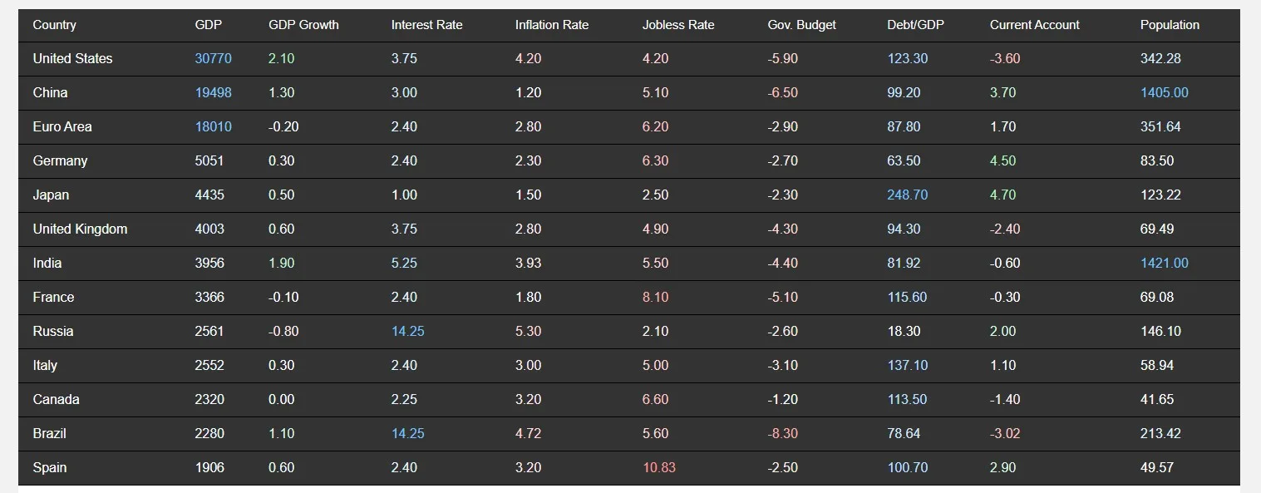
Task: Click Italy Debt/GDP value 137.10
Action: [x=908, y=365]
